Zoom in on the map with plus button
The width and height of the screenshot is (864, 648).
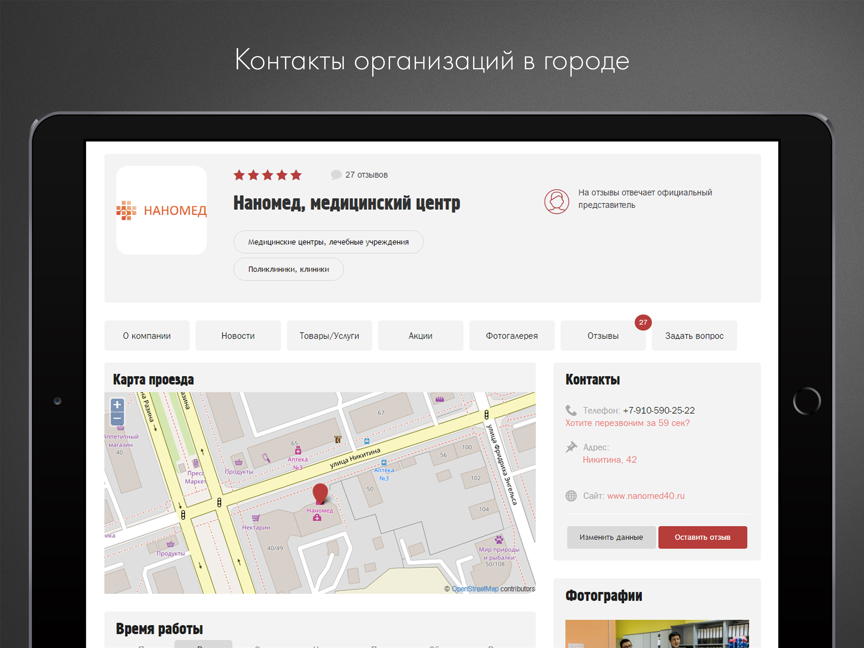pyautogui.click(x=117, y=405)
